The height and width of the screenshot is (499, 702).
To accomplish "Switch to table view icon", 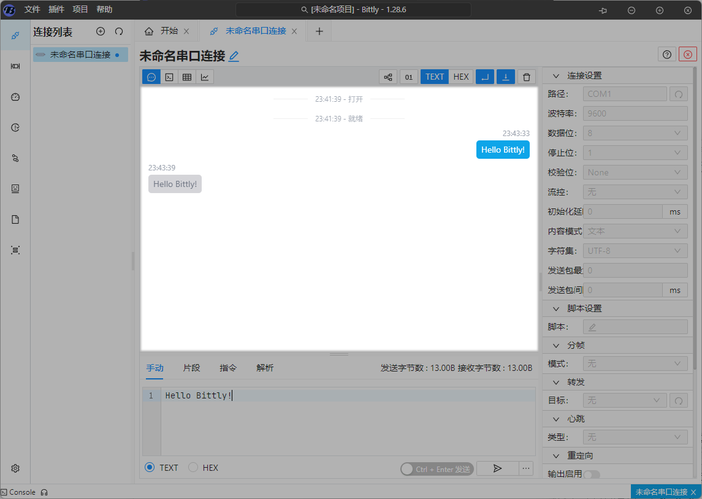I will 187,77.
